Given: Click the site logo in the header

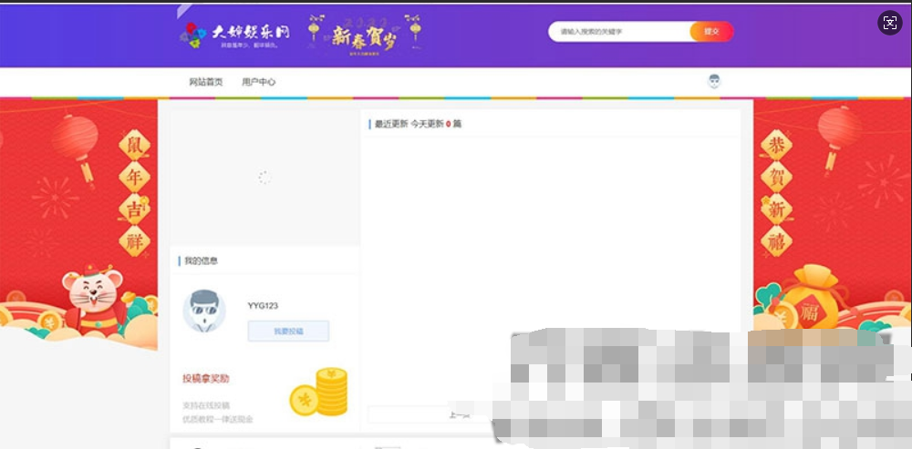Looking at the screenshot, I should click(x=234, y=35).
